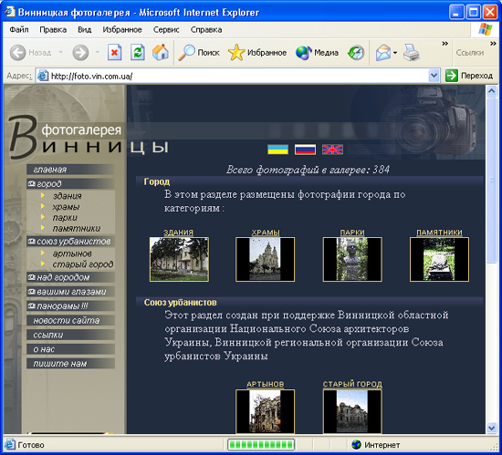Click the Back (Назад) arrow icon

tap(17, 53)
